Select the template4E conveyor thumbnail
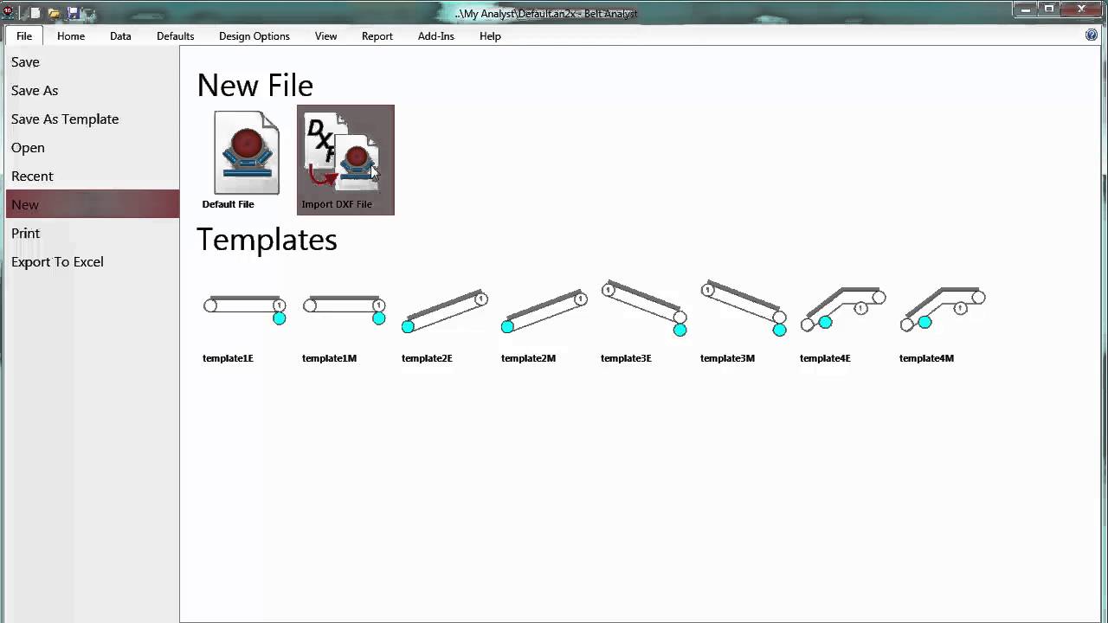This screenshot has height=623, width=1108. [843, 309]
